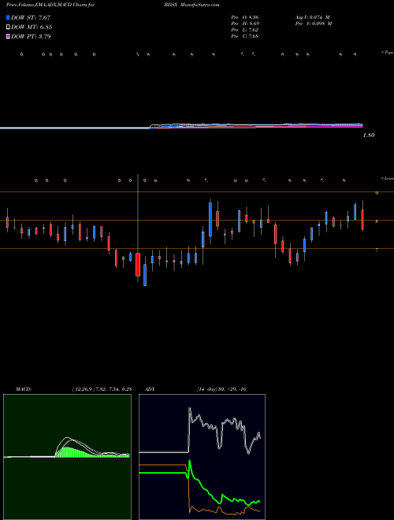
Task: Click the '1.80' value under the EMA lines
Action: click(369, 136)
